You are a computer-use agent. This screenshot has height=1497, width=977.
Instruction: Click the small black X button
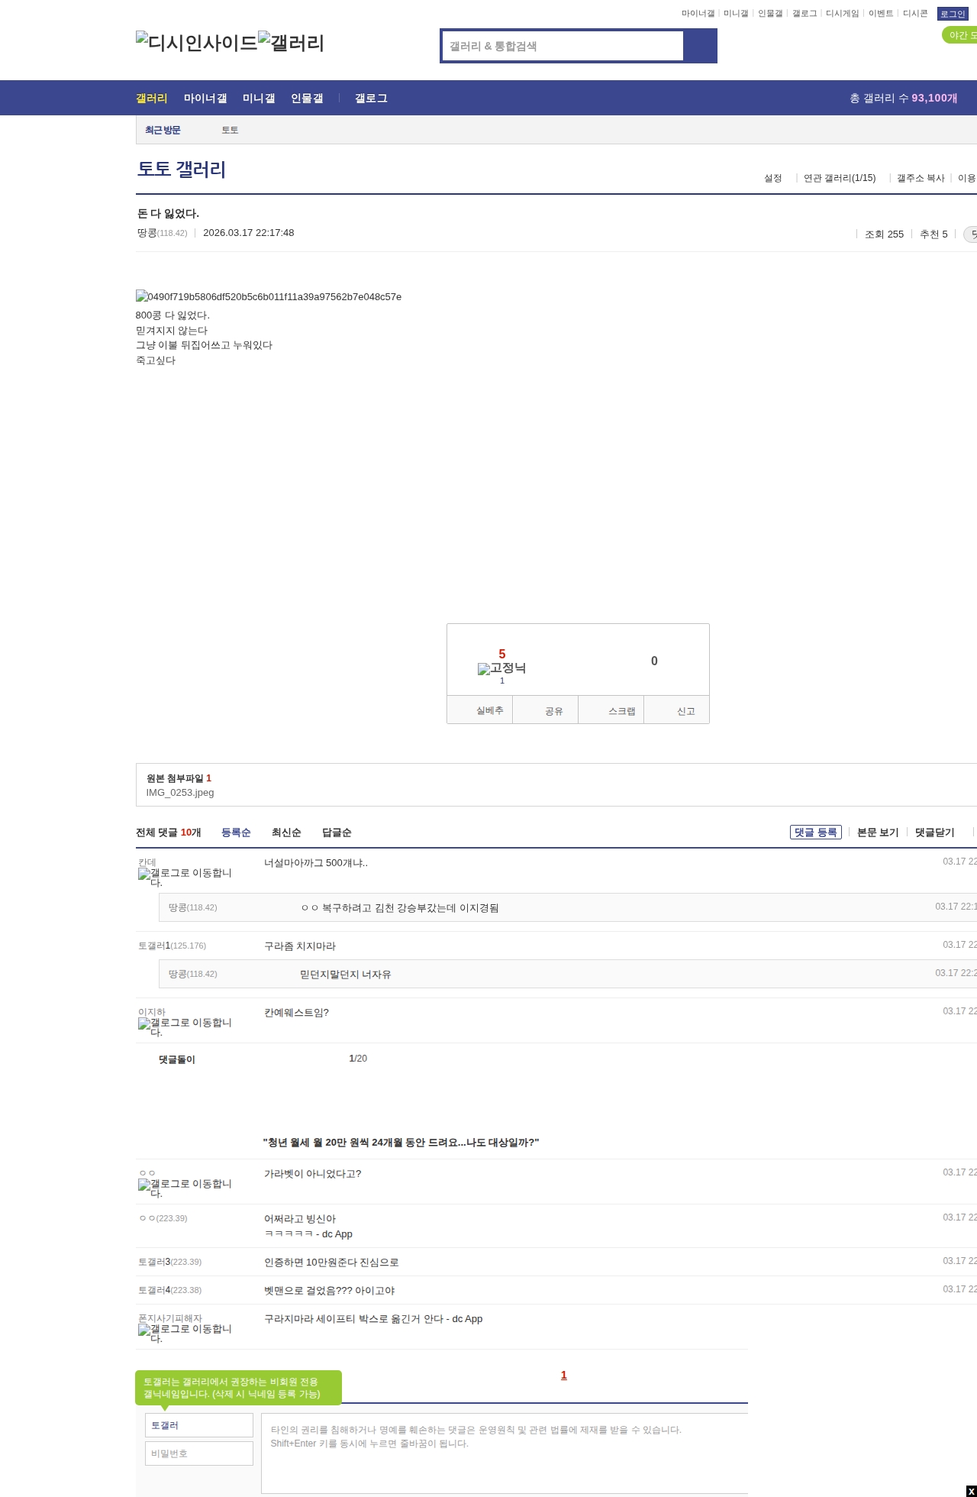tap(971, 1491)
